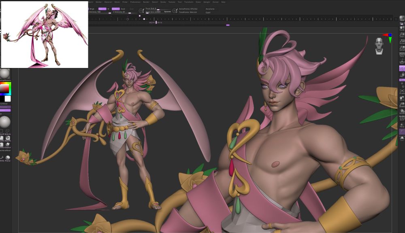
Task: Select the Planar brush icon
Action: pyautogui.click(x=8, y=158)
